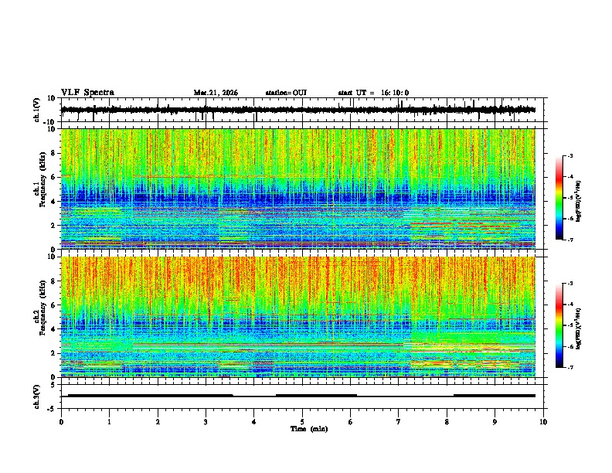Click the time axis tick label "7"
The width and height of the screenshot is (612, 473).
pos(399,422)
